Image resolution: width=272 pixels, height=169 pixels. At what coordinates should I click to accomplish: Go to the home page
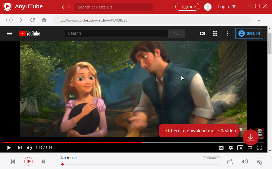point(44,20)
